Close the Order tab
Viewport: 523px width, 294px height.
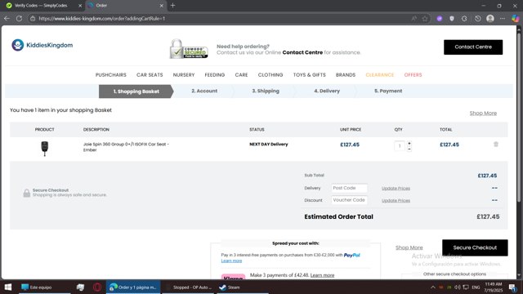[162, 6]
